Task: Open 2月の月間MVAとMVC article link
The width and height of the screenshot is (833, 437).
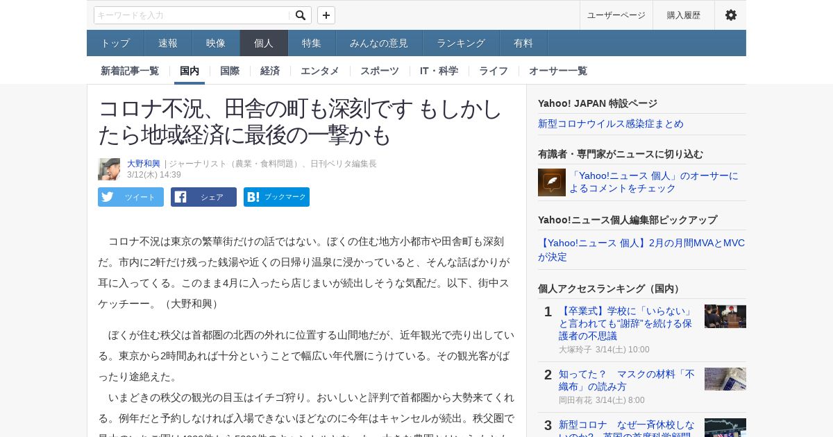Action: 641,250
